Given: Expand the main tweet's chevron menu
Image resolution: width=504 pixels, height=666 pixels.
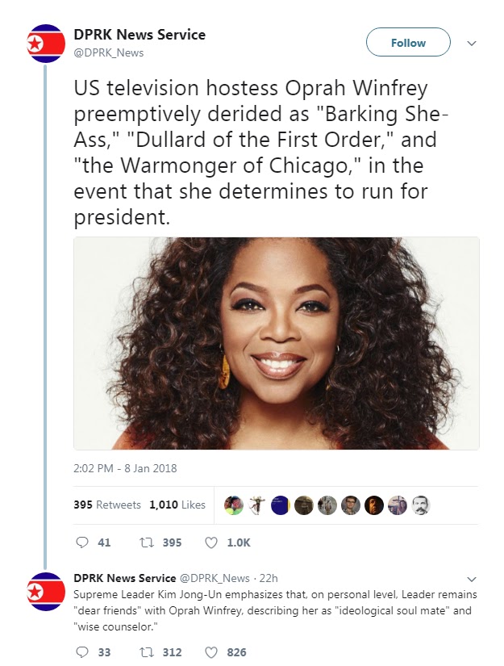Looking at the screenshot, I should (473, 44).
